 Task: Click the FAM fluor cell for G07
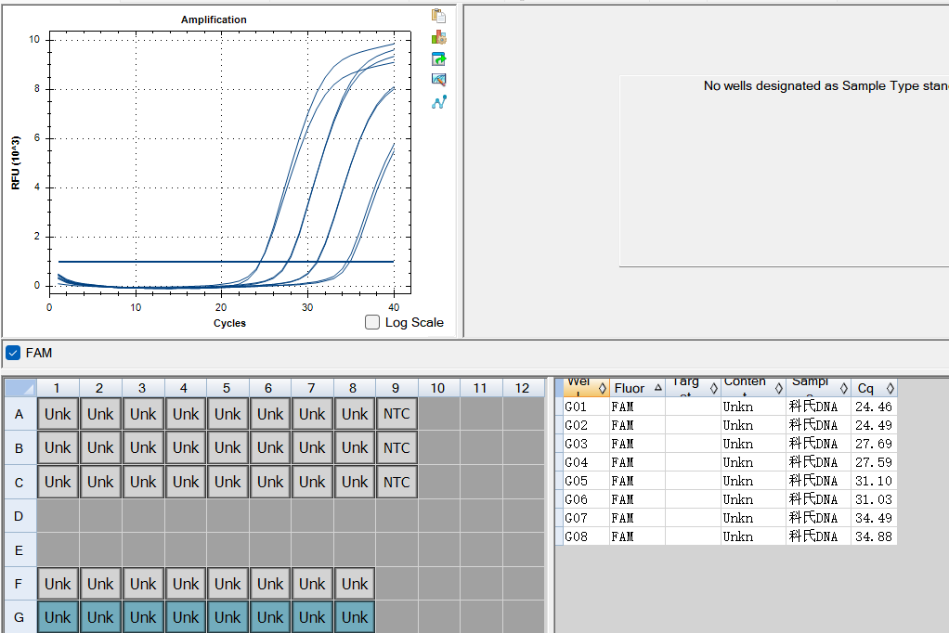637,518
